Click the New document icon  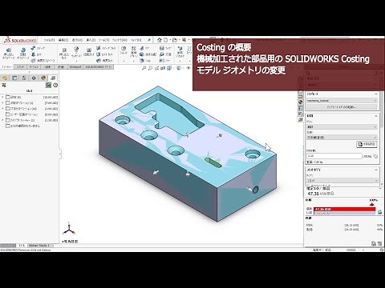coord(166,40)
